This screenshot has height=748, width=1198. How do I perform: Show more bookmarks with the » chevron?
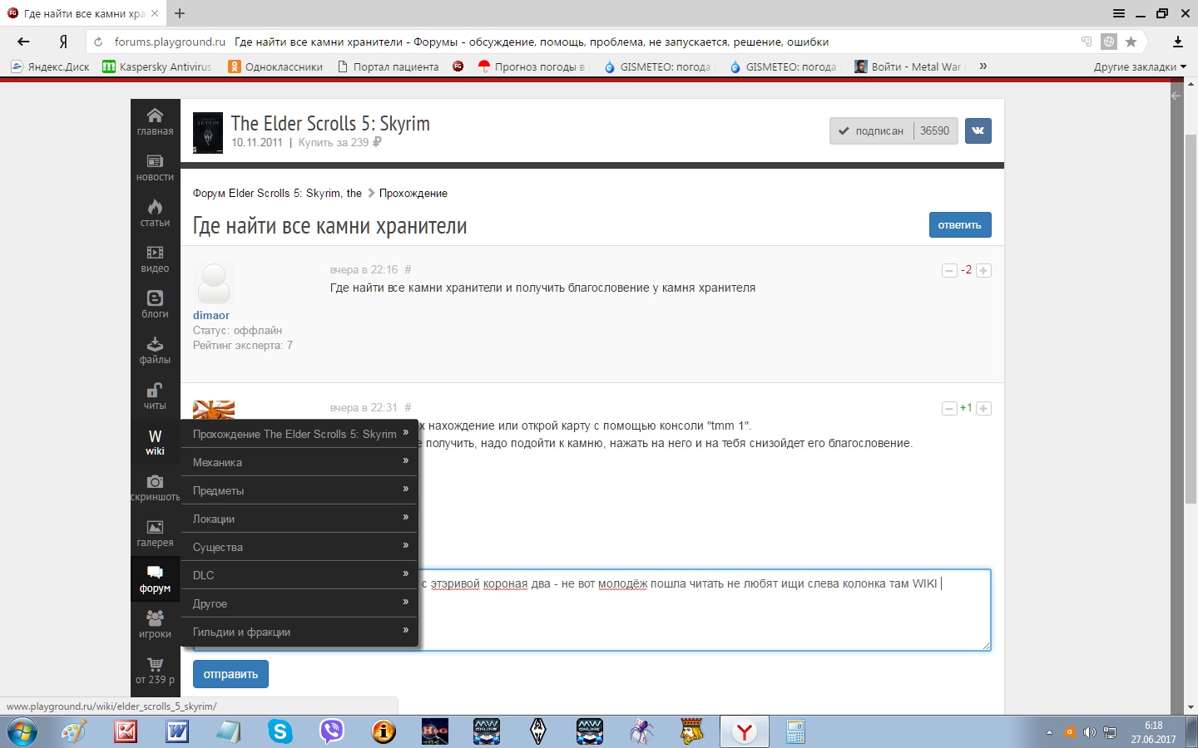(x=983, y=66)
